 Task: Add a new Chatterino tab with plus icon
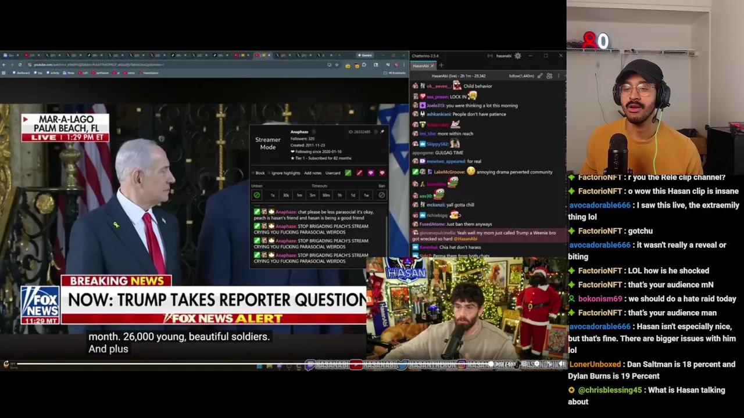[x=441, y=66]
